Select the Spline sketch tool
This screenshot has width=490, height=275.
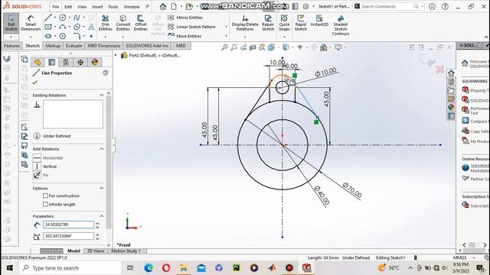[x=77, y=18]
